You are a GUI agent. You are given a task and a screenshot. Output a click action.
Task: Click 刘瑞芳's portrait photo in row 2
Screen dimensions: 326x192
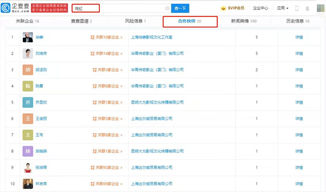[28, 53]
